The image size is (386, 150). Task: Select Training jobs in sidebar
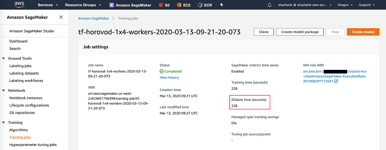[x=20, y=137]
